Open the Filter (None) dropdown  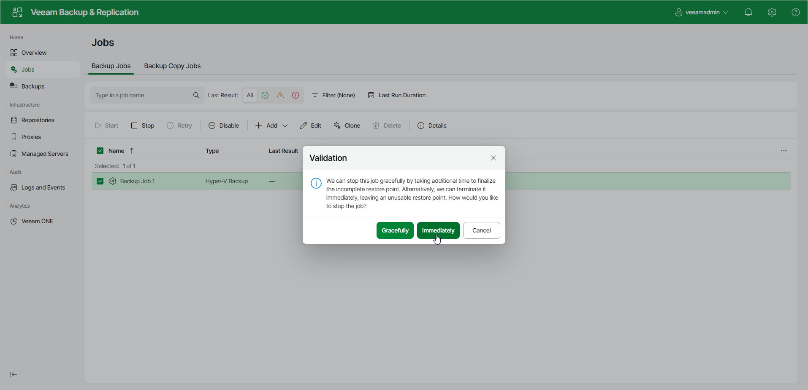click(334, 95)
